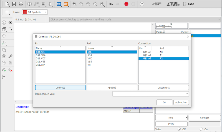Open the Print icon
Screen dimensions: 222x132
coord(21,4)
